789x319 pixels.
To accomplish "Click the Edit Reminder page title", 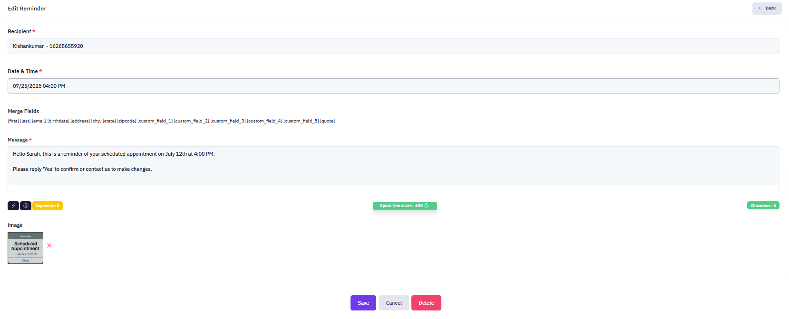I will [x=27, y=9].
